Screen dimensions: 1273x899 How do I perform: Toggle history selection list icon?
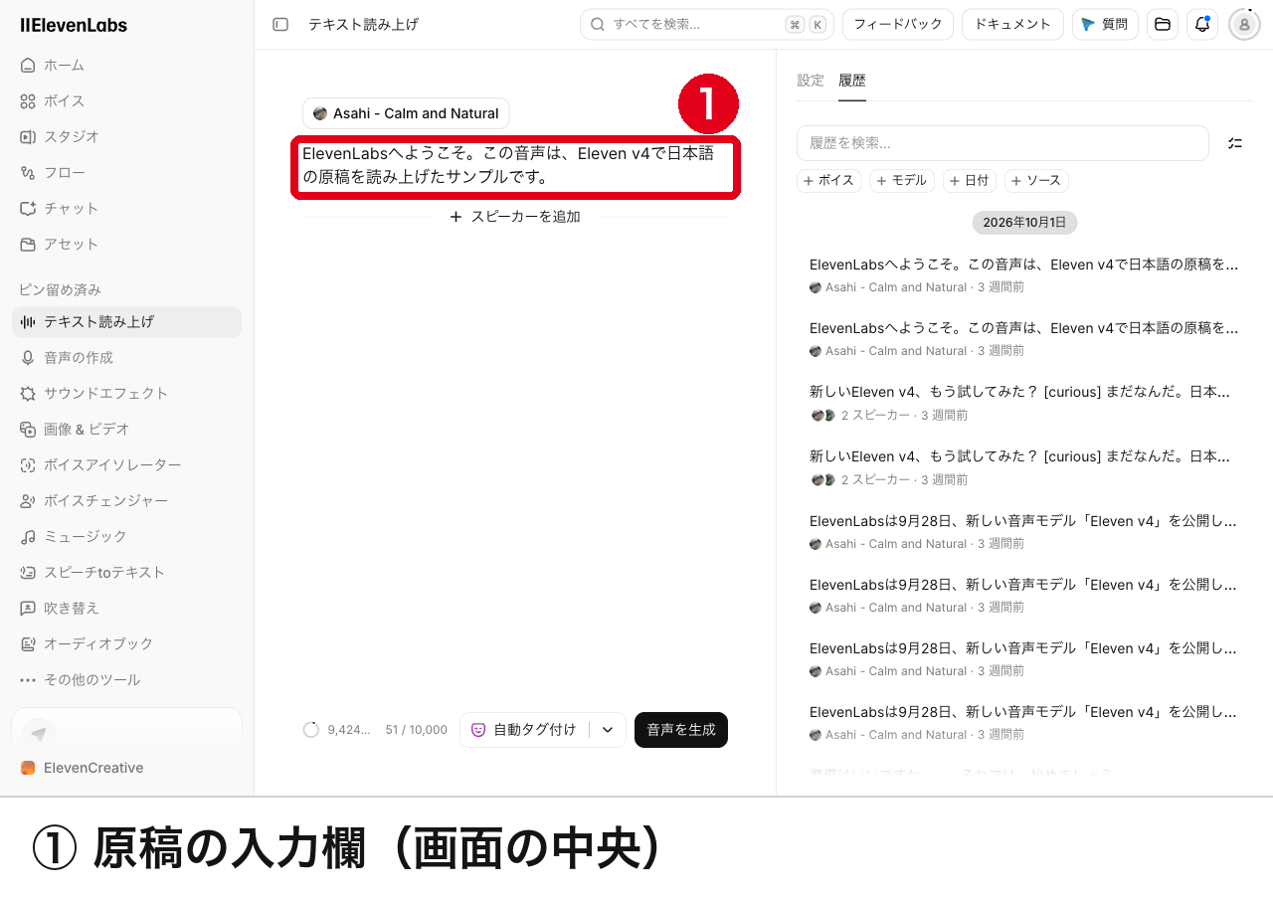(1235, 143)
